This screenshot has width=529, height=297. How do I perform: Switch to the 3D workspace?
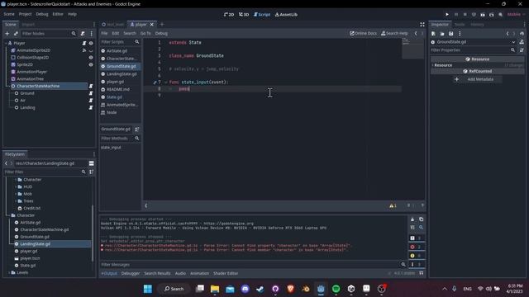244,15
